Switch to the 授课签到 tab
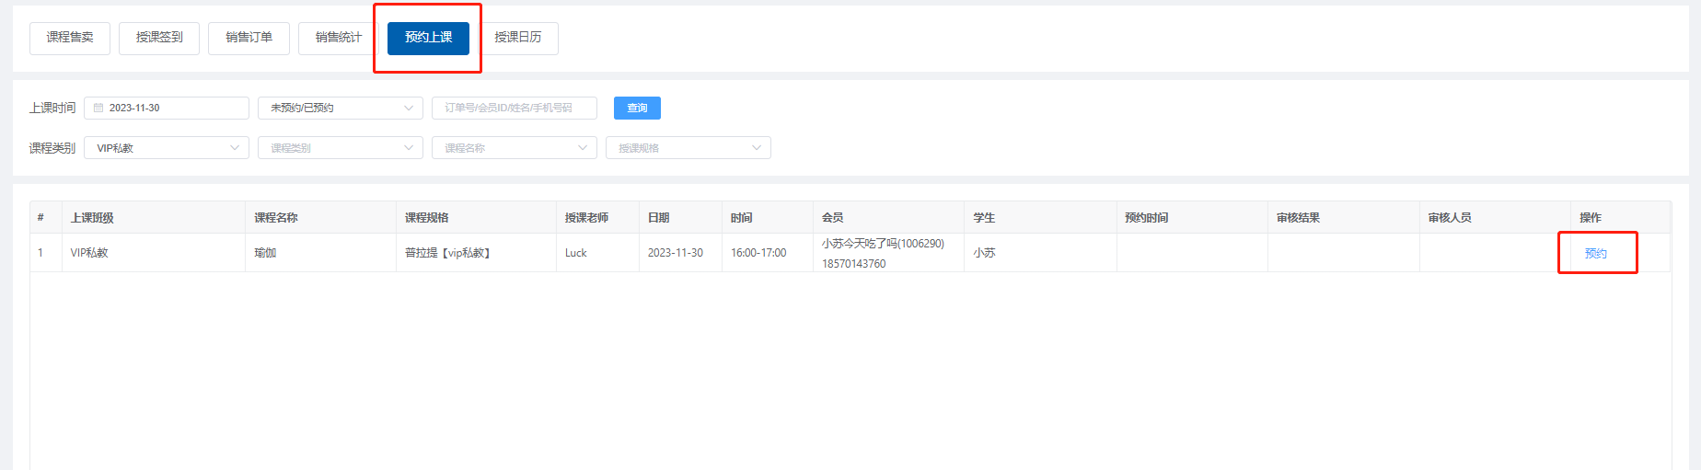Image resolution: width=1701 pixels, height=470 pixels. (x=159, y=38)
